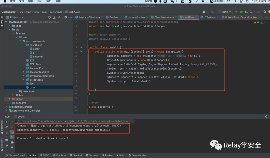Open Search Everywhere magnifier icon
270x158 pixels.
coord(265,12)
